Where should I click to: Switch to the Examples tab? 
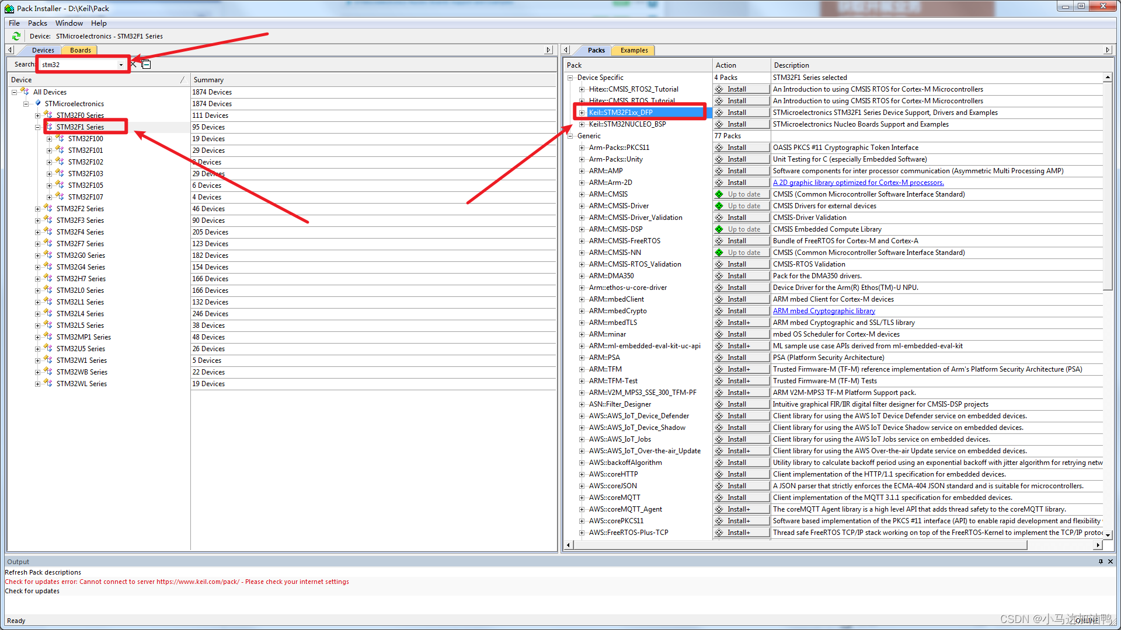(x=634, y=50)
